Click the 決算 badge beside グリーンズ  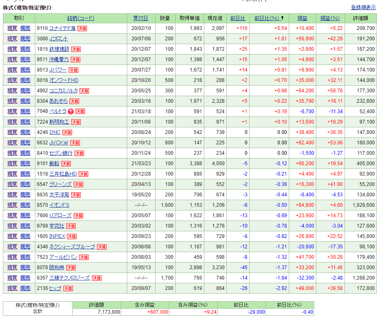[78, 185]
